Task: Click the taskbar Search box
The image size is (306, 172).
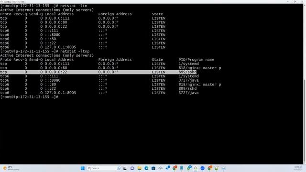Action: click(104, 168)
